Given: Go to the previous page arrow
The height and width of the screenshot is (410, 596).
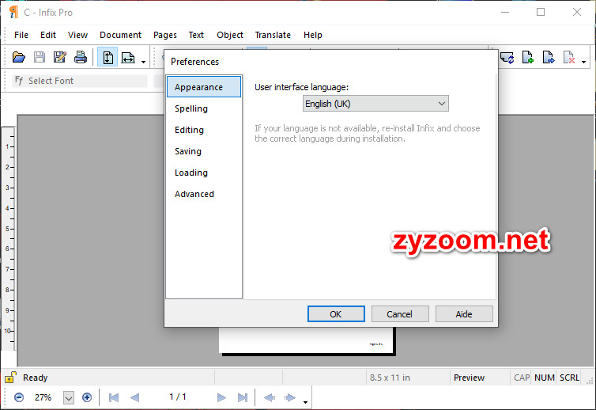Looking at the screenshot, I should [134, 397].
